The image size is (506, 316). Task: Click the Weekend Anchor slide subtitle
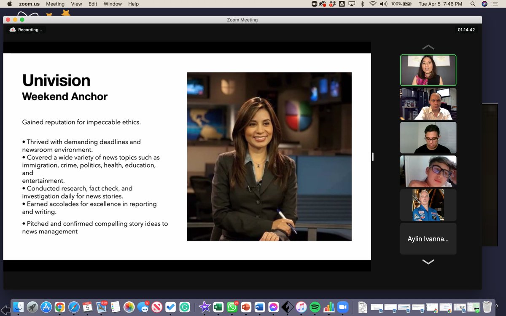65,96
